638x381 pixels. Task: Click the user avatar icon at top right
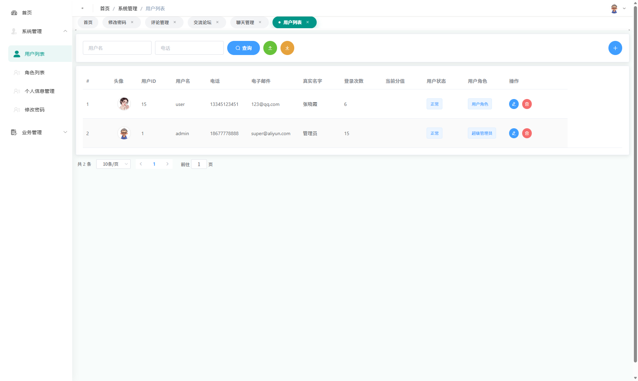(614, 8)
